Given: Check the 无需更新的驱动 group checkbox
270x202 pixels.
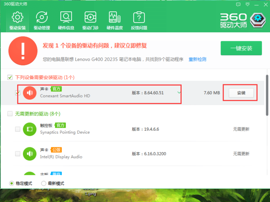Looking at the screenshot, I should pyautogui.click(x=10, y=114).
